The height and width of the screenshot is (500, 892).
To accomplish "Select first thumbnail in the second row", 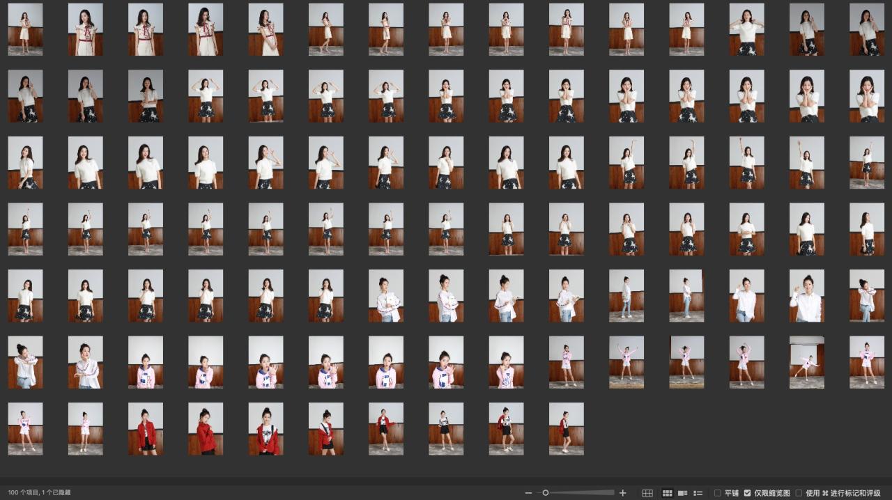I will [x=25, y=96].
